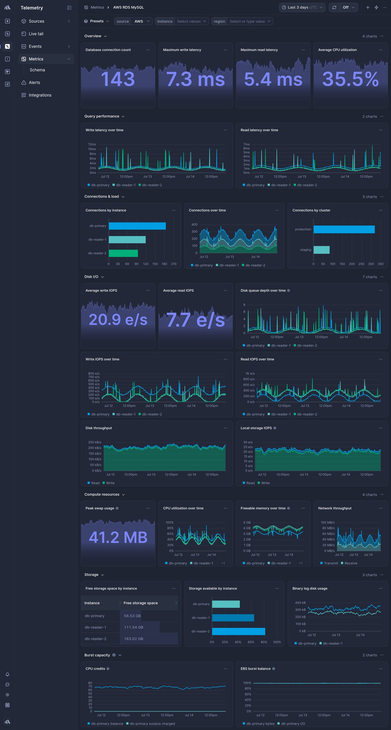The image size is (391, 730).
Task: Show +1 more series in CPU utilization legend
Action: click(x=223, y=563)
